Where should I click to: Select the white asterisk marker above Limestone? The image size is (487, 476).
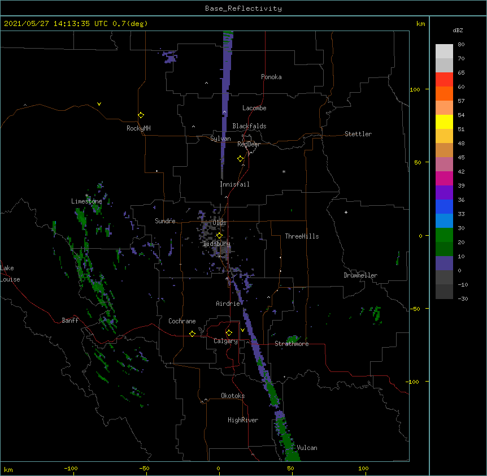(x=86, y=196)
